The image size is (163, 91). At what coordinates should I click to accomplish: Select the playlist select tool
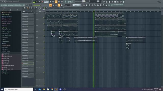pyautogui.click(x=38, y=8)
